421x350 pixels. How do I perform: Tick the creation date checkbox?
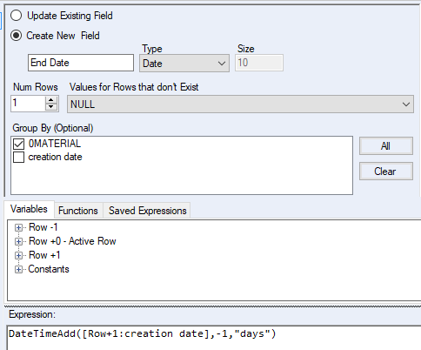click(x=19, y=157)
